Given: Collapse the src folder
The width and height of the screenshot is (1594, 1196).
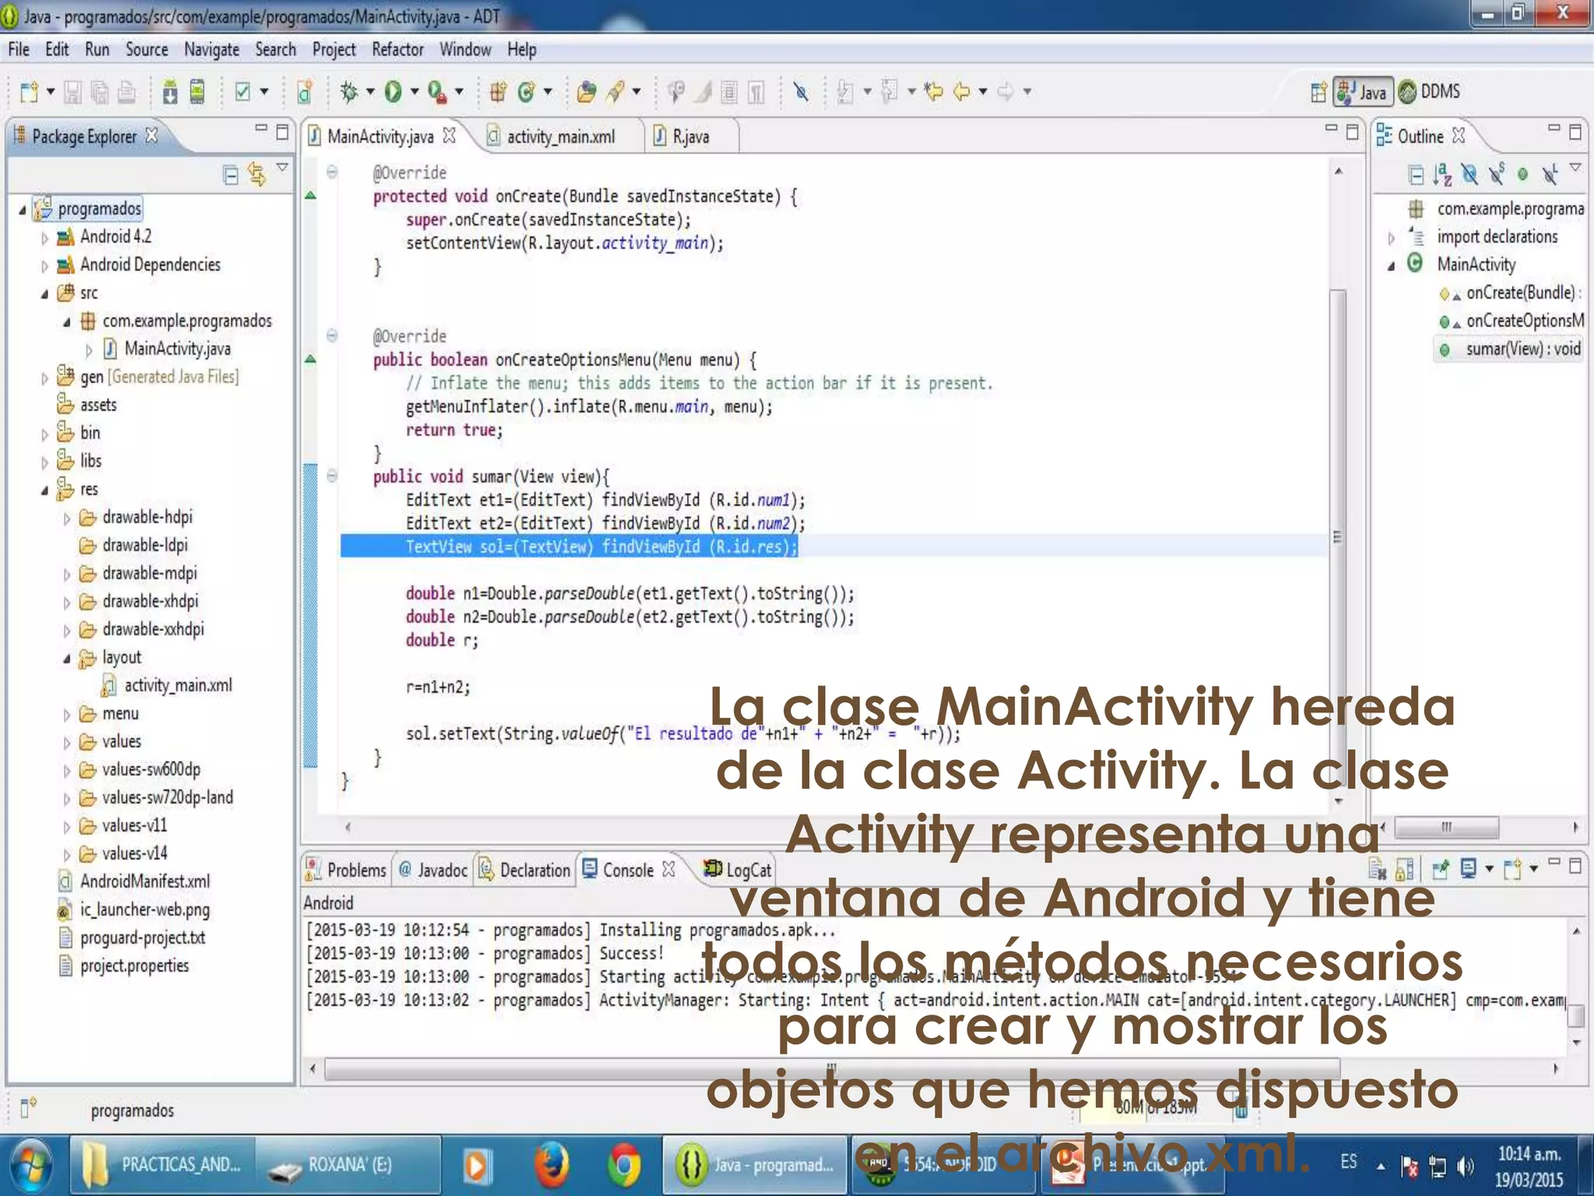Looking at the screenshot, I should pyautogui.click(x=44, y=294).
